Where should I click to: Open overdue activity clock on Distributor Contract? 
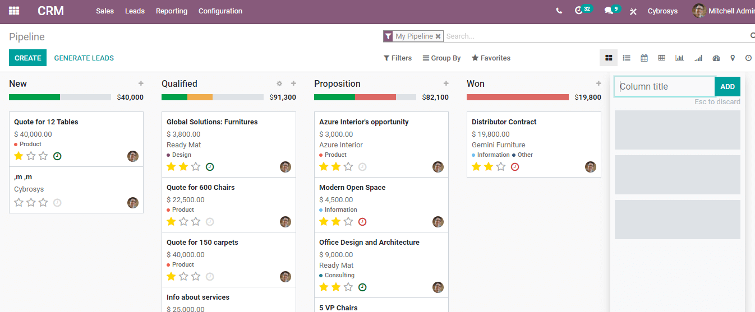coord(515,167)
